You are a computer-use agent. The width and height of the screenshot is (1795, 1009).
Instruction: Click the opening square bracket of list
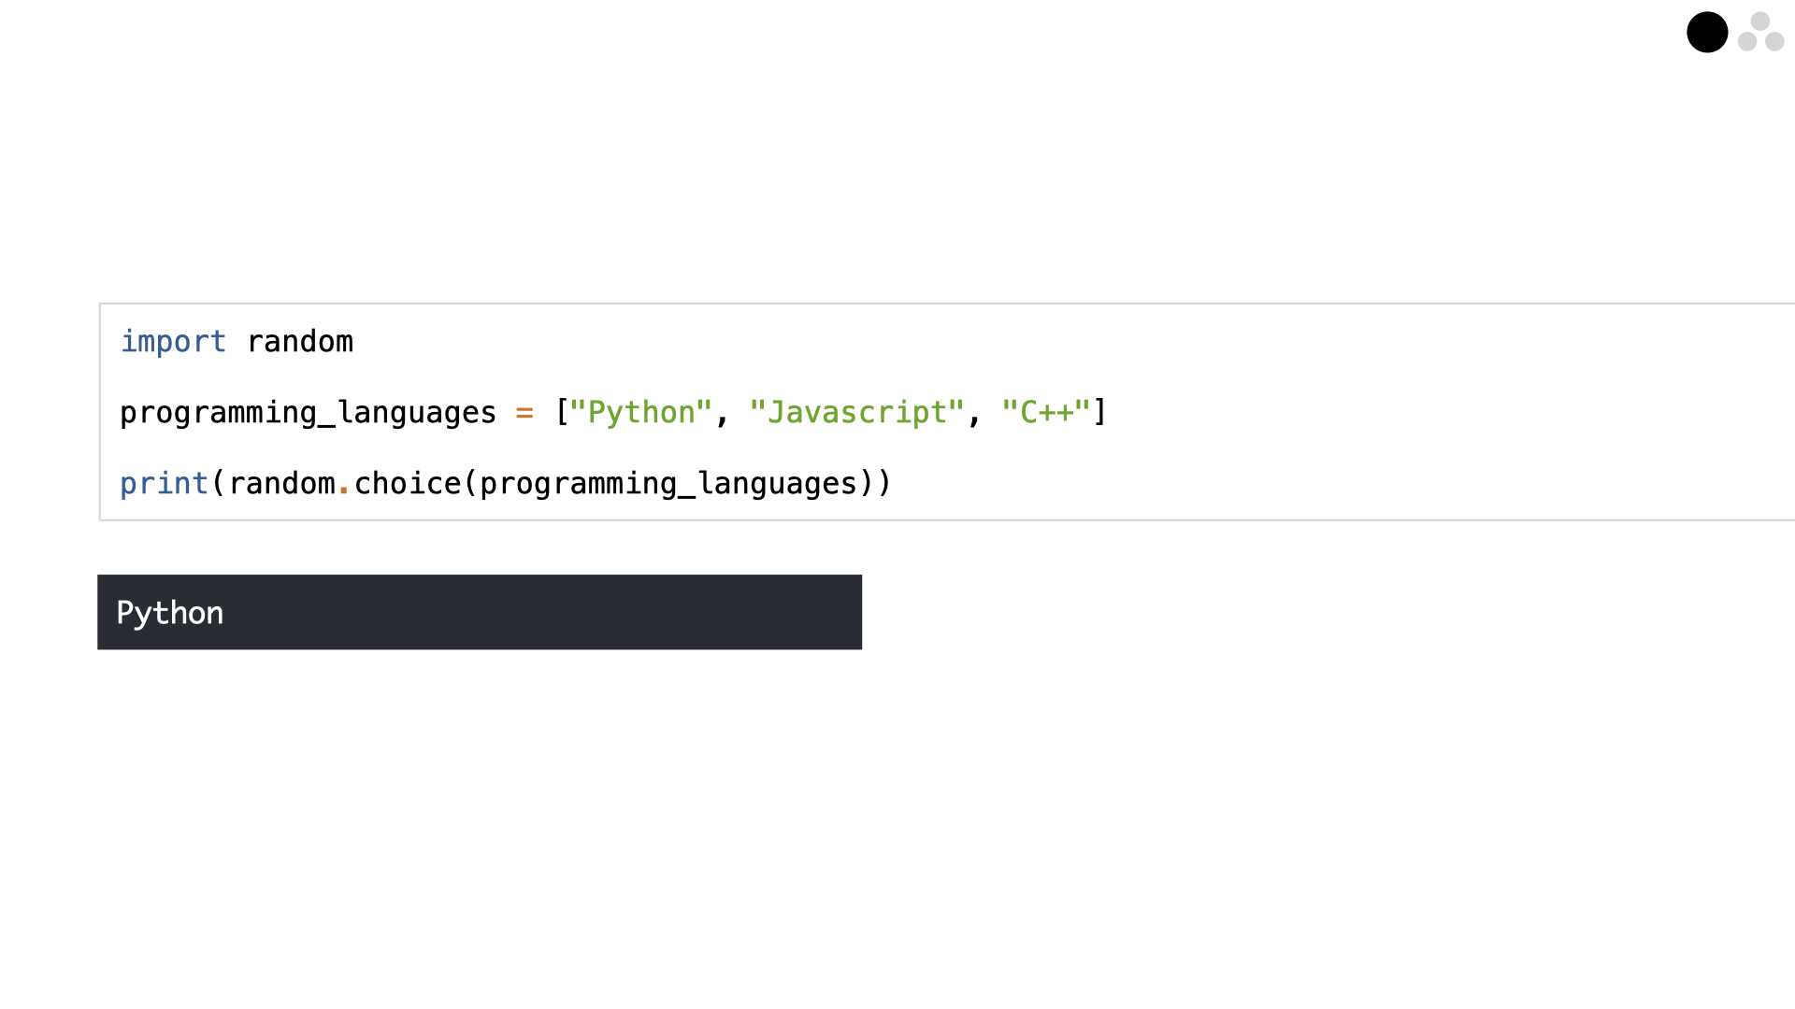pos(562,413)
